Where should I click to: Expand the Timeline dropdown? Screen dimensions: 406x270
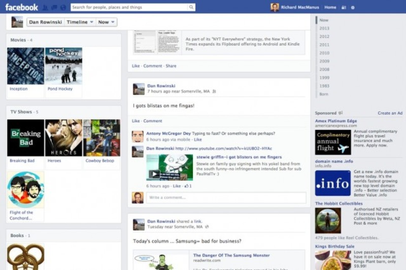(80, 22)
